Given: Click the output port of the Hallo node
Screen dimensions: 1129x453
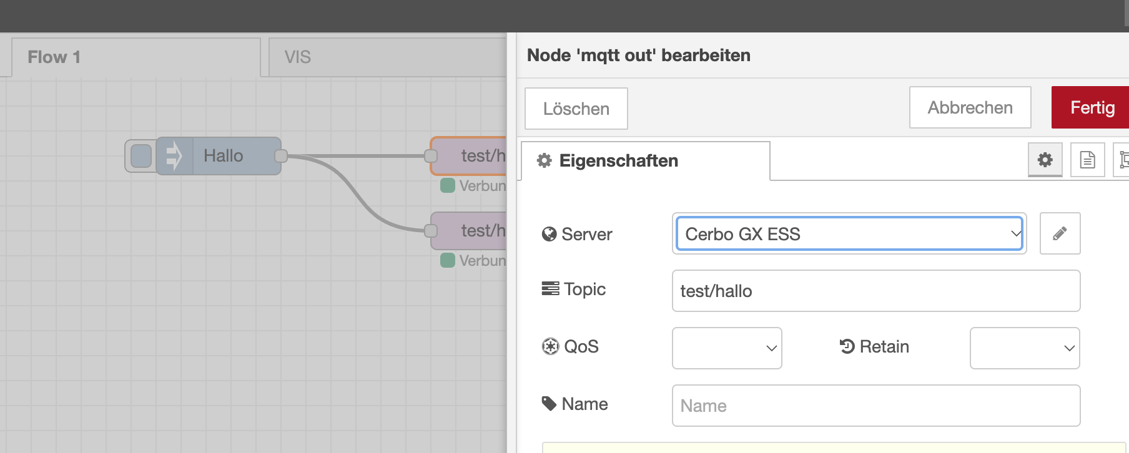Looking at the screenshot, I should coord(281,156).
